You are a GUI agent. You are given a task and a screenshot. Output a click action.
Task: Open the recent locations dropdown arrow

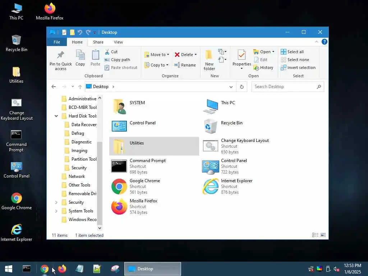(x=73, y=87)
